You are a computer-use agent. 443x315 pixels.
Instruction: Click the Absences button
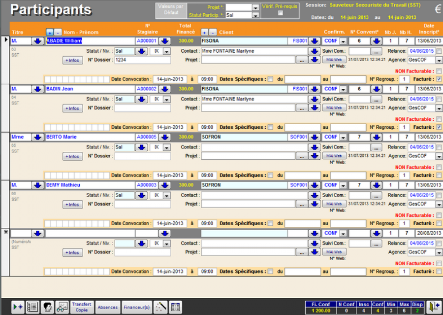tap(107, 307)
